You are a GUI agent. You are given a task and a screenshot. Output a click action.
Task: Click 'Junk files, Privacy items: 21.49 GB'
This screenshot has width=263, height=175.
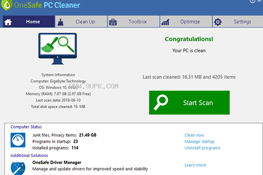[64, 135]
